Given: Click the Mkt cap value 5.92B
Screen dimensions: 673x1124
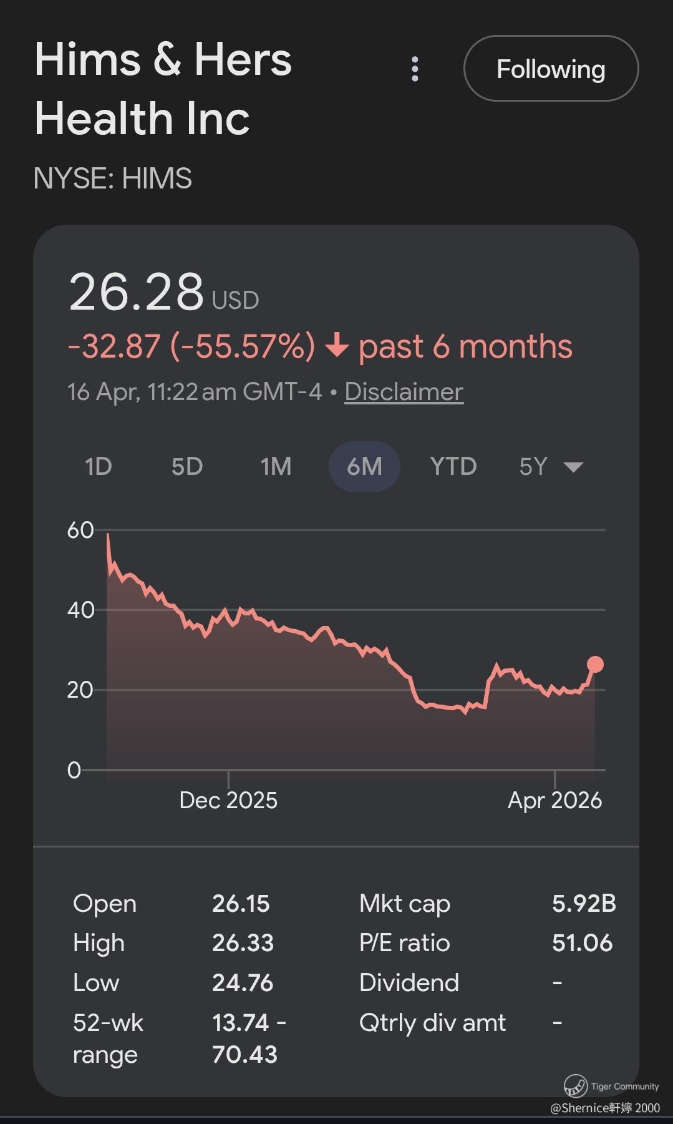Looking at the screenshot, I should click(x=583, y=903).
